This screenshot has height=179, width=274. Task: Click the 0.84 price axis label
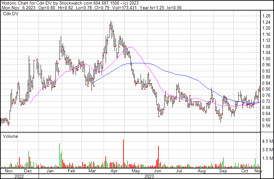[266, 83]
